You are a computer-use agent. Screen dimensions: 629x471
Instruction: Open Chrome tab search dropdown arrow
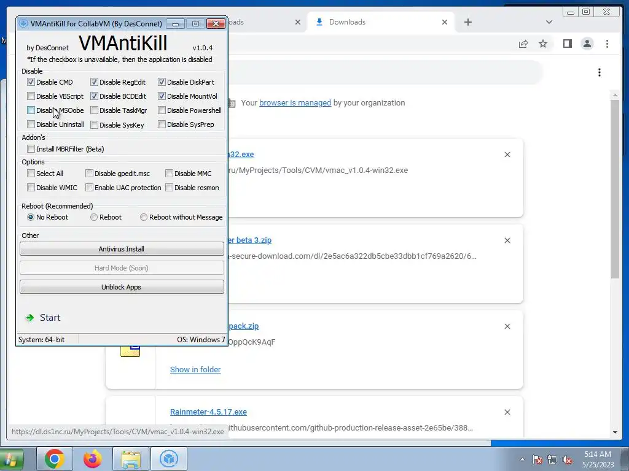549,22
